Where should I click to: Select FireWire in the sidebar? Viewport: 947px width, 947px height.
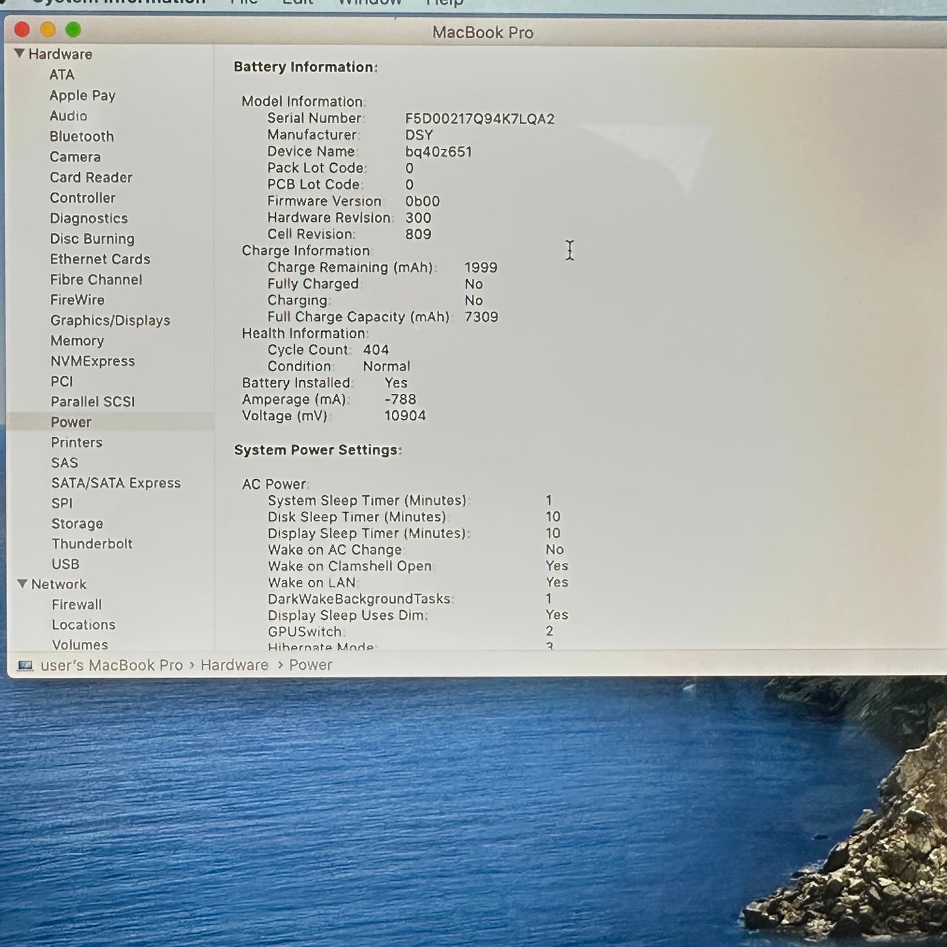(x=77, y=300)
